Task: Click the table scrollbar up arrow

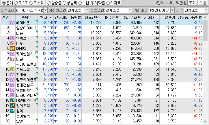Action: click(x=206, y=17)
